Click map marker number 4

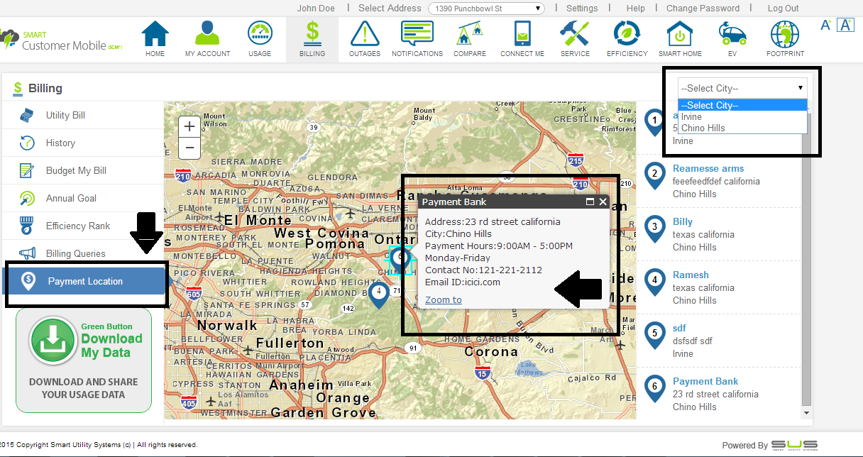379,293
